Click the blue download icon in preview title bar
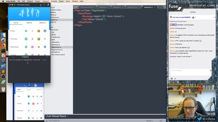The image size is (218, 122). 41,5
